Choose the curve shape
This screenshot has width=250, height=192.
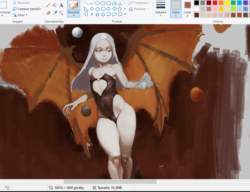92,3
